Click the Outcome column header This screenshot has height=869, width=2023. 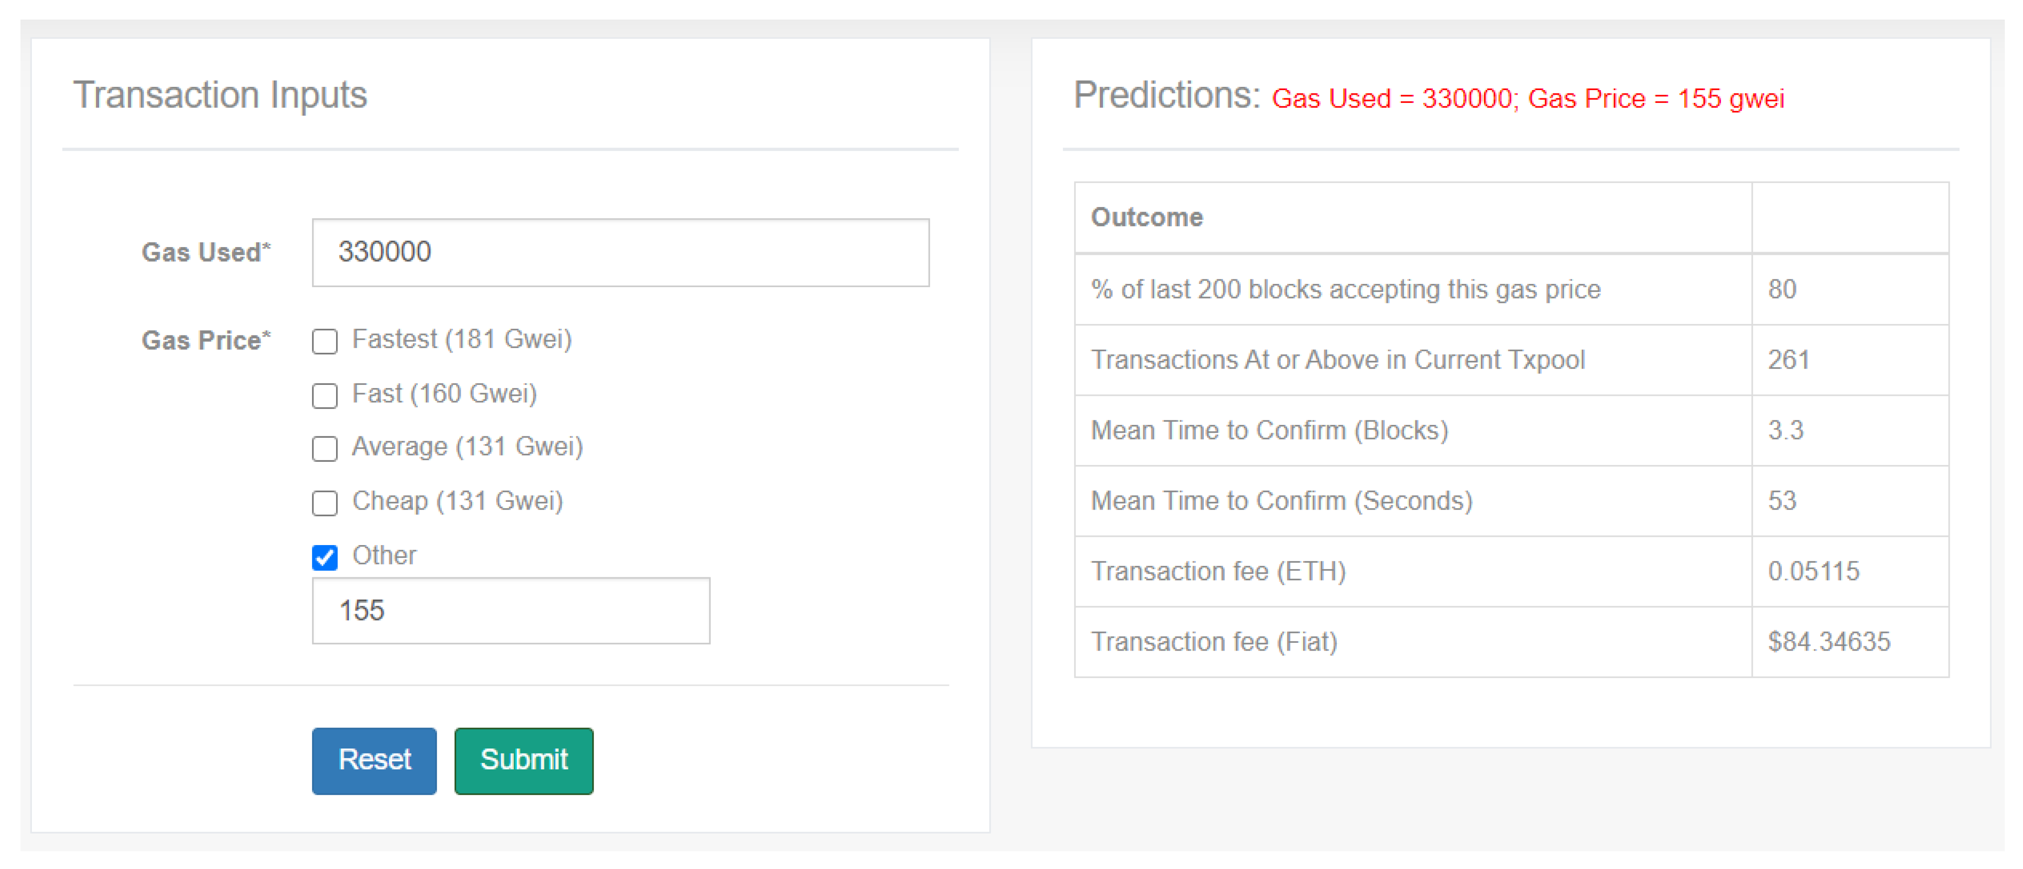click(x=1147, y=217)
